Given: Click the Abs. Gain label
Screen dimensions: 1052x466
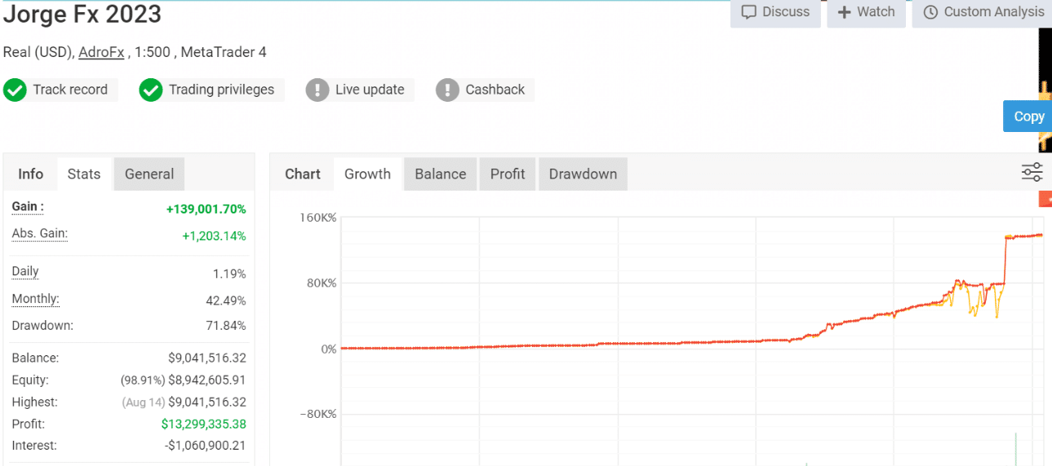Looking at the screenshot, I should coord(39,234).
